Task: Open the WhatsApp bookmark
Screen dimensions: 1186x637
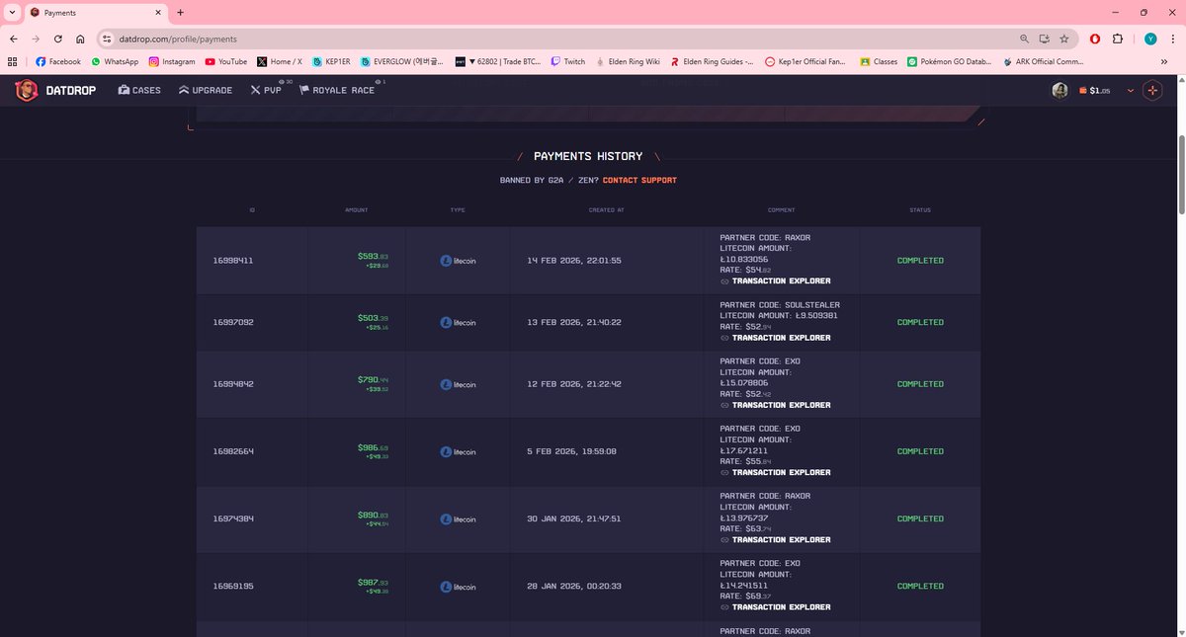Action: 115,61
